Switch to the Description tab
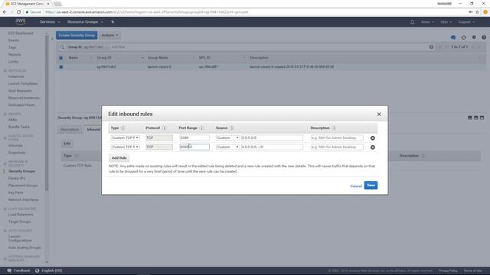Screen dimensions: 490x275 tap(70, 130)
